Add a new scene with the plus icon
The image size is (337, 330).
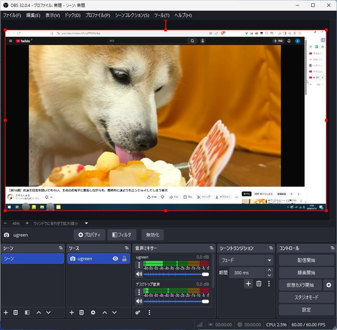(6, 312)
